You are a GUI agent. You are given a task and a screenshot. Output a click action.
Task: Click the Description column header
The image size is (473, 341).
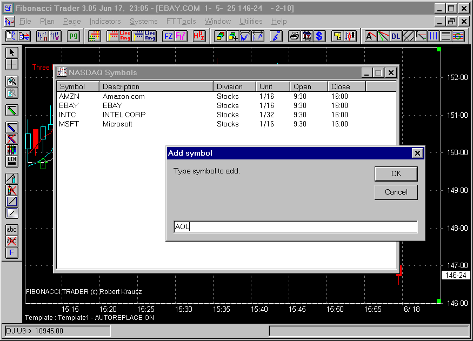point(157,86)
